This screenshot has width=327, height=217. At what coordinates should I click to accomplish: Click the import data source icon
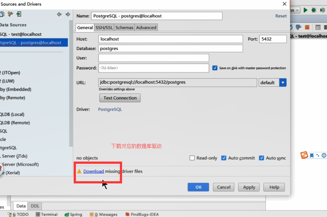pyautogui.click(x=19, y=14)
